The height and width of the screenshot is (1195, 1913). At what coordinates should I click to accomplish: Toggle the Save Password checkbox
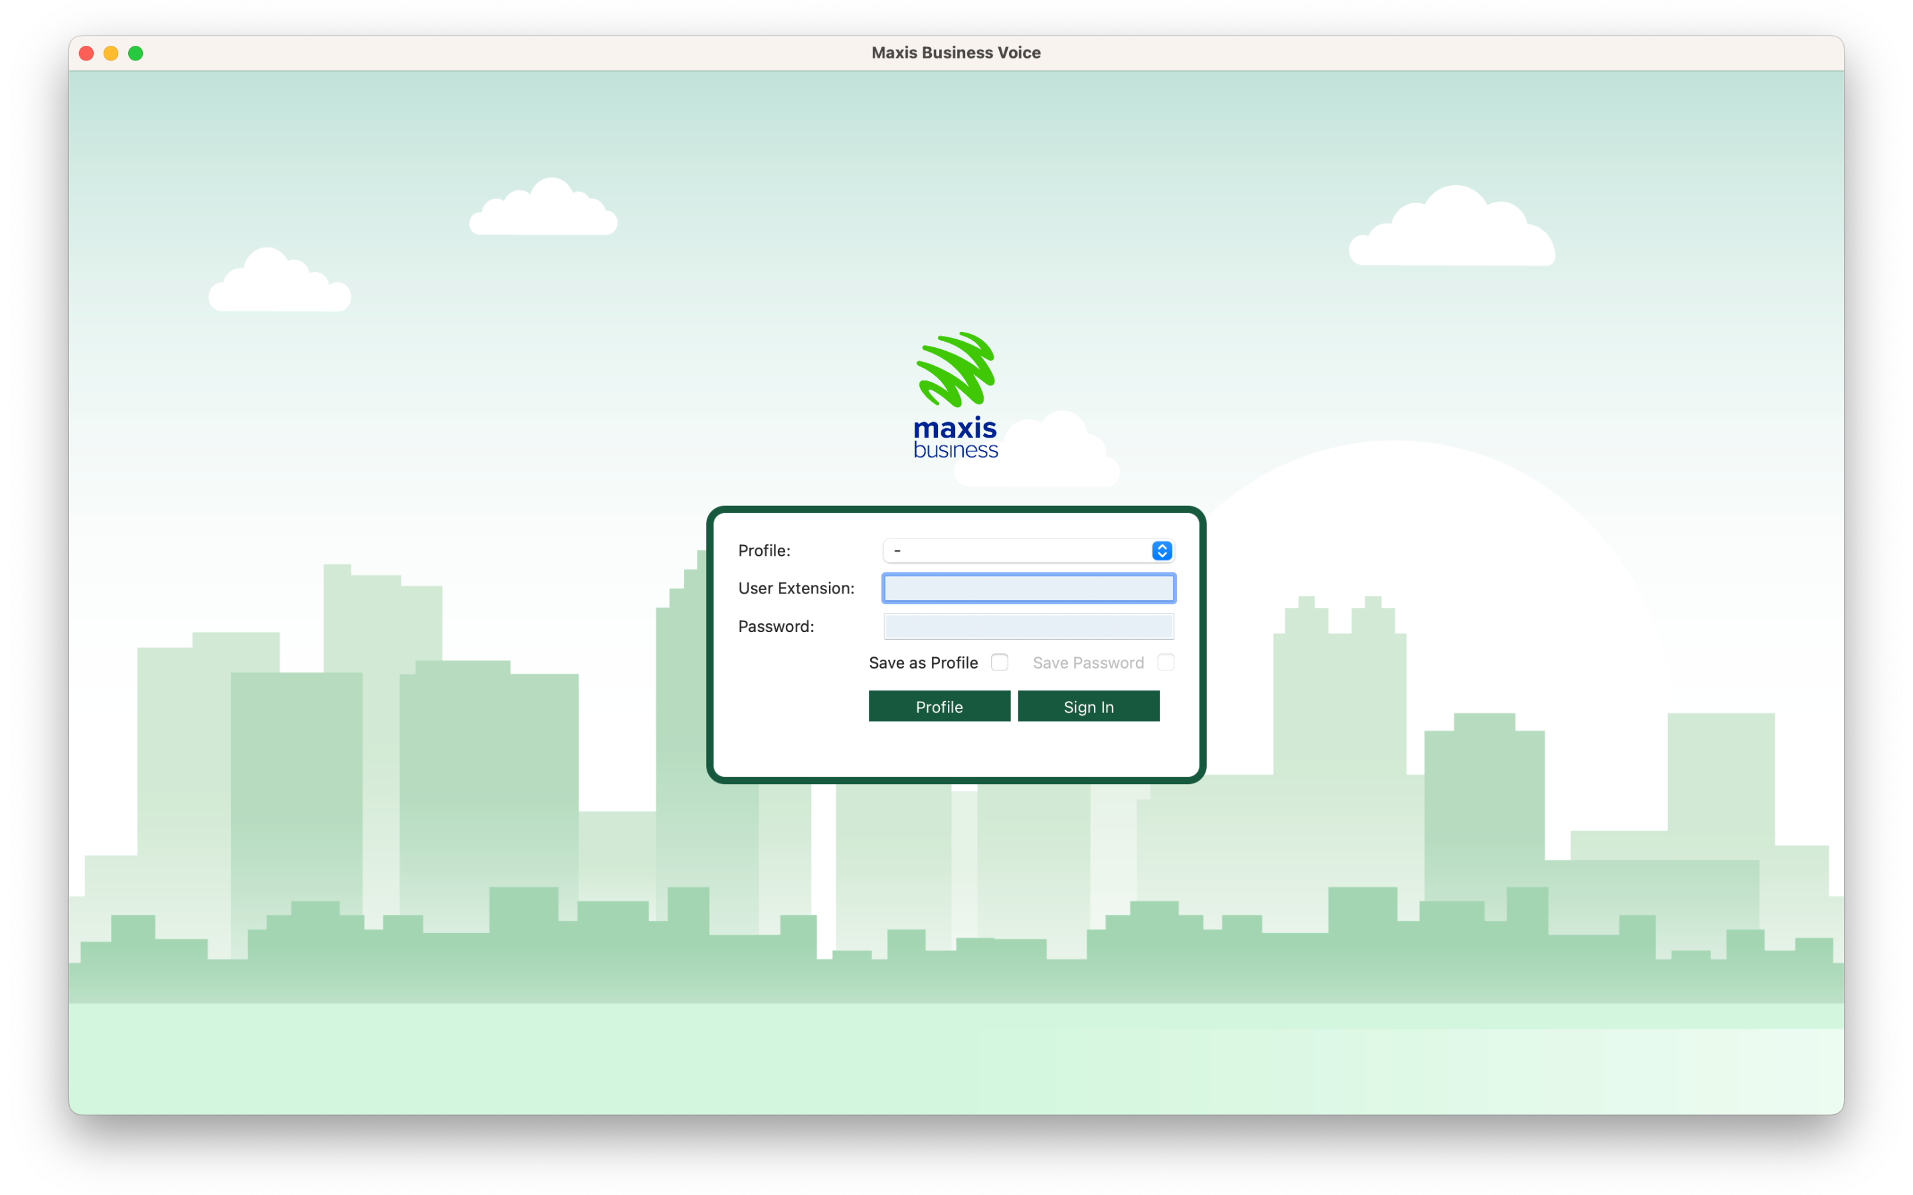1165,663
